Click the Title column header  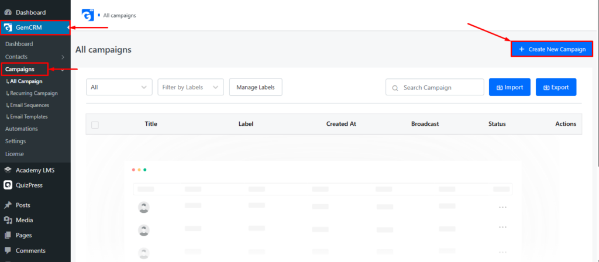151,124
